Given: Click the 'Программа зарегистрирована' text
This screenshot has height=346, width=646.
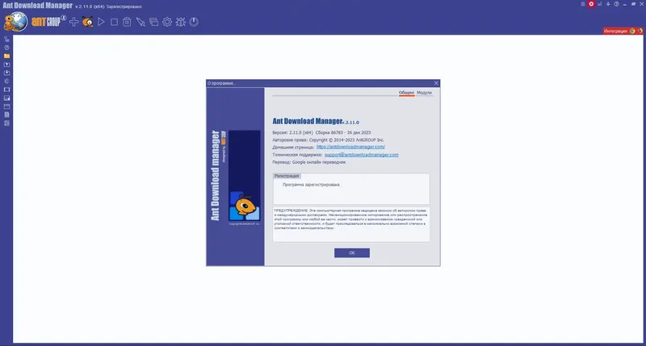Looking at the screenshot, I should 311,185.
